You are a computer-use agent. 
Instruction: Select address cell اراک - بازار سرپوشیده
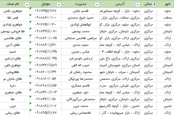[120, 113]
